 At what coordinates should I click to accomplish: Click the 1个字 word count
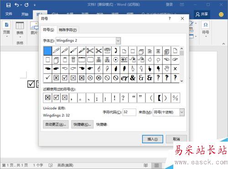(x=38, y=165)
